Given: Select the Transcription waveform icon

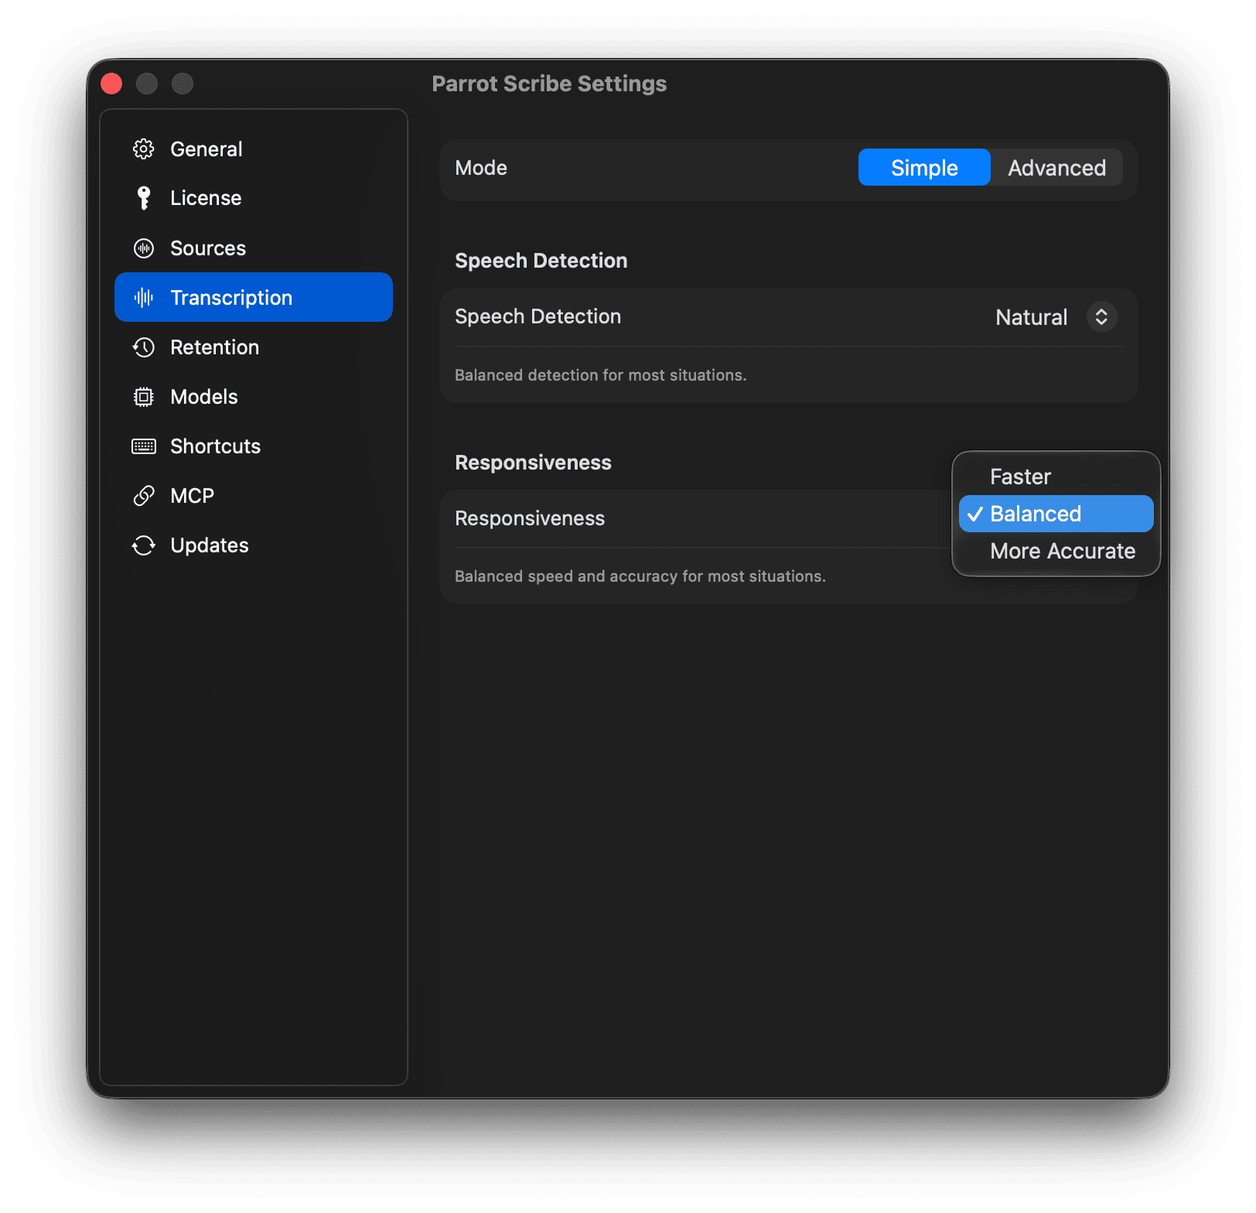Looking at the screenshot, I should pyautogui.click(x=144, y=297).
